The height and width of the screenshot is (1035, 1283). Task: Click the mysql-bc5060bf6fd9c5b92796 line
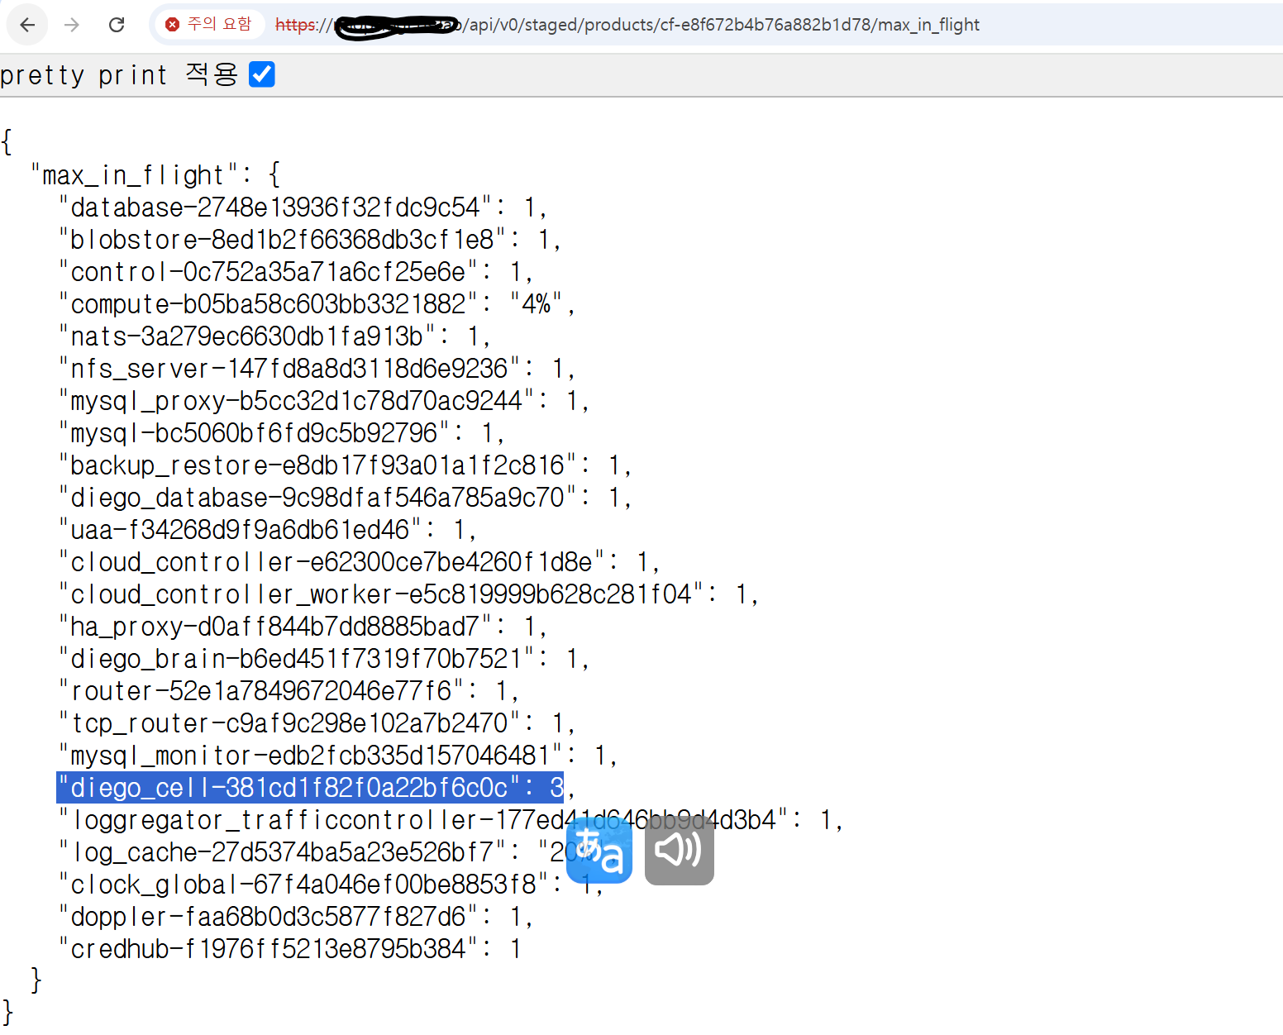[x=282, y=433]
